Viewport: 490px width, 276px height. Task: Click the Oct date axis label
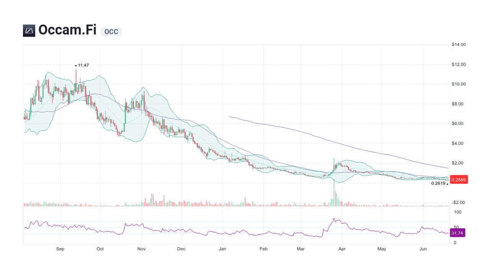100,249
